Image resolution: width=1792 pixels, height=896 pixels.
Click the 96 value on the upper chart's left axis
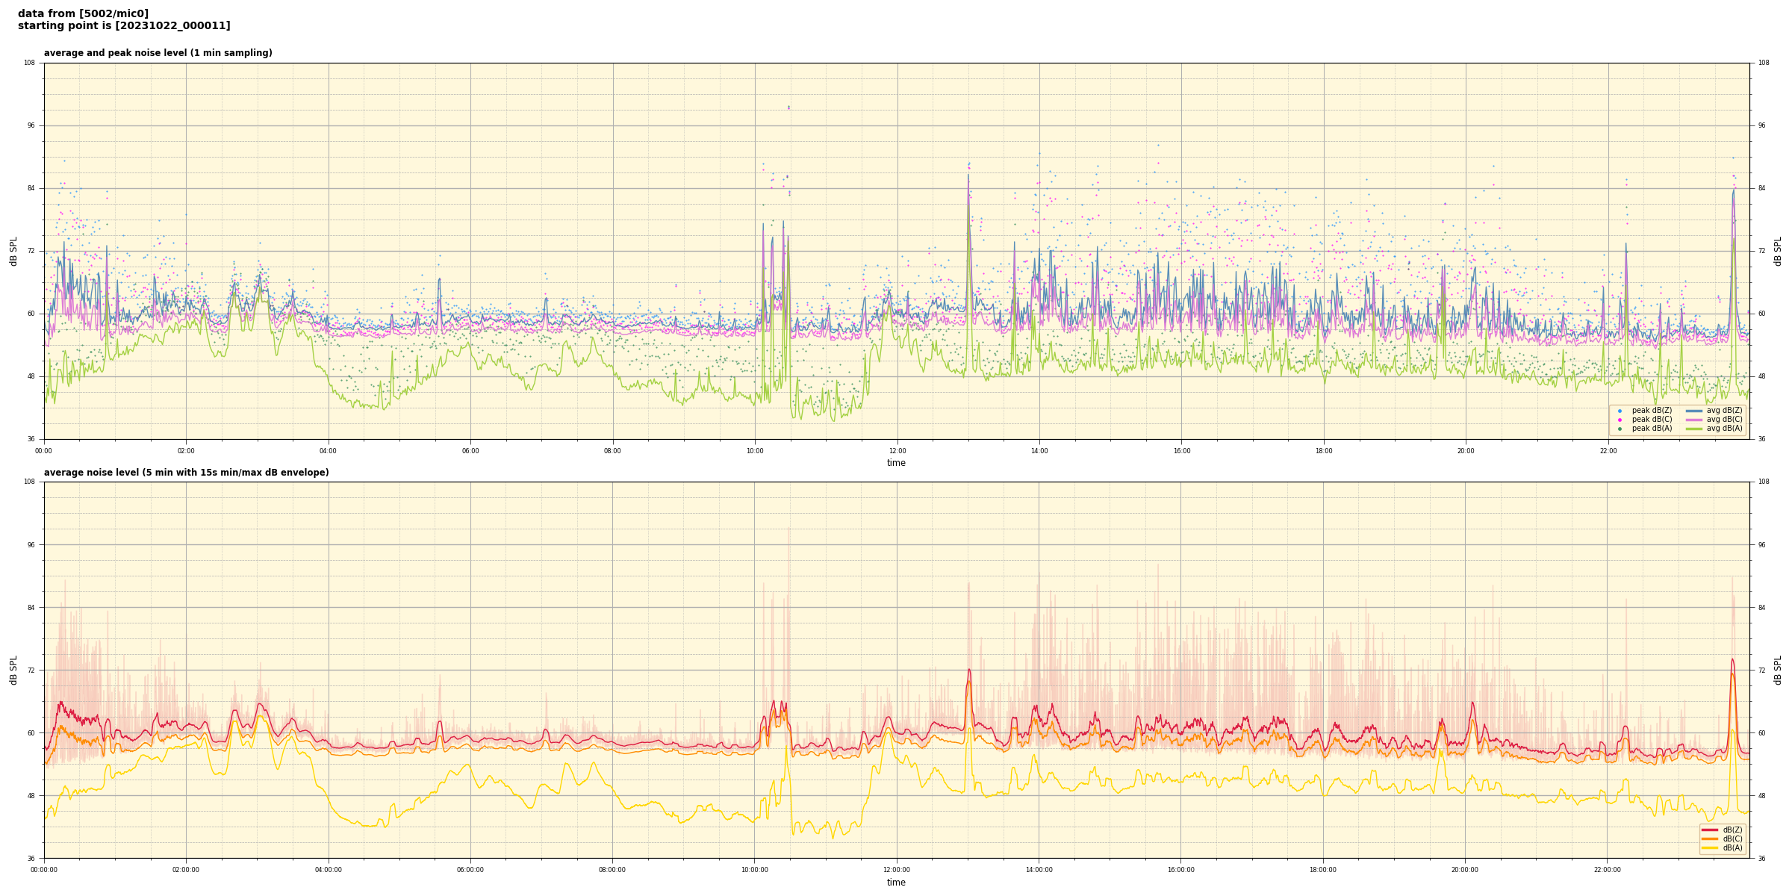pos(31,125)
